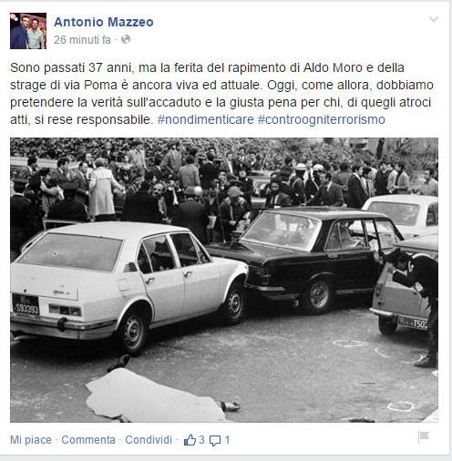View comments via the '1' count
The height and width of the screenshot is (461, 452).
(227, 440)
